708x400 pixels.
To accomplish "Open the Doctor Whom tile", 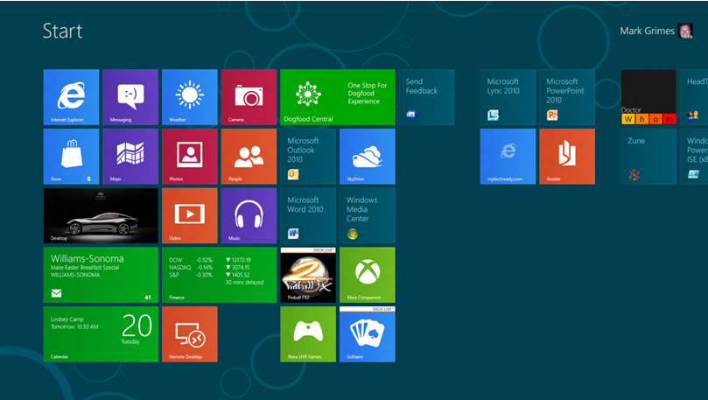I will click(648, 97).
